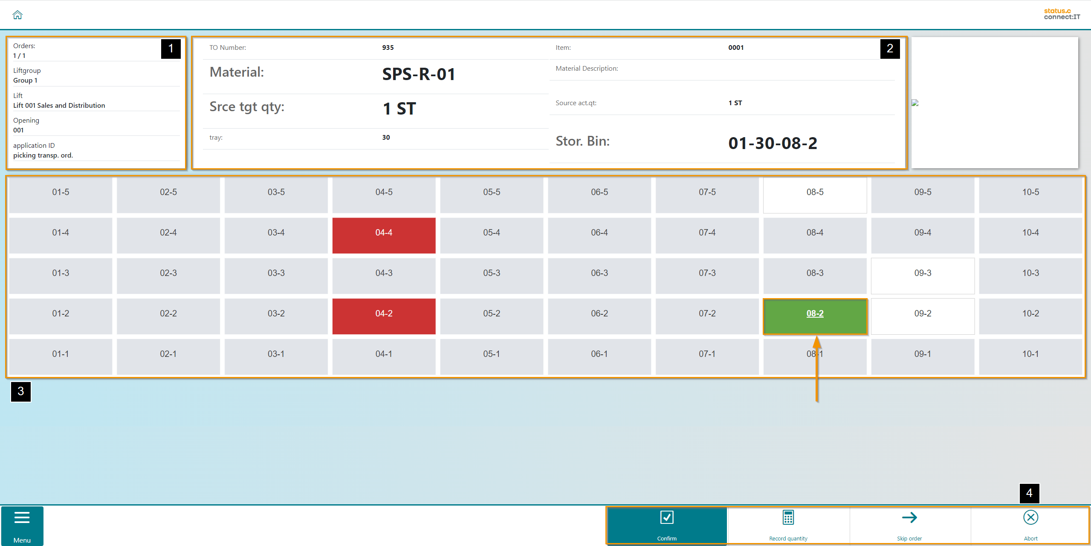The image size is (1091, 546).
Task: Click the status.c connect:IT logo
Action: click(x=1062, y=14)
